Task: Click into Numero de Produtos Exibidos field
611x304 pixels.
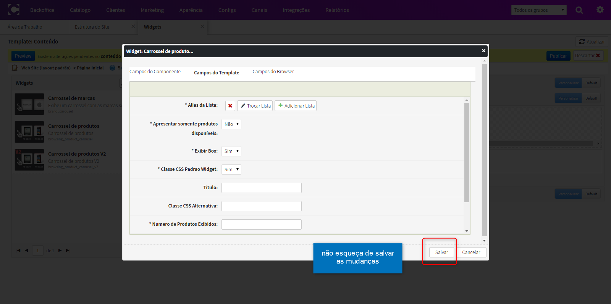Action: coord(262,224)
